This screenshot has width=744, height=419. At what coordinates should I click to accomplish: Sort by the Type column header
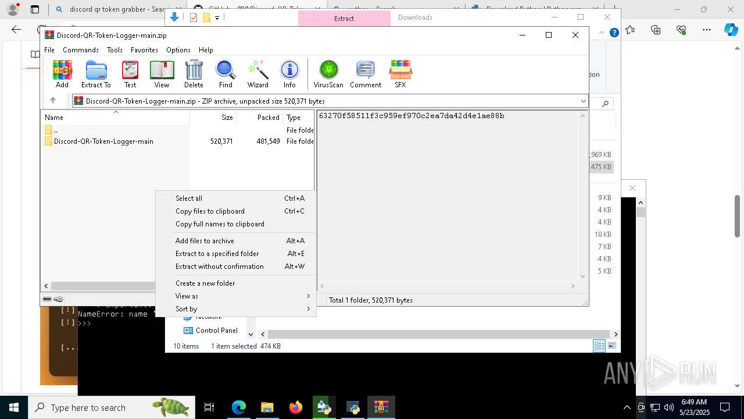click(x=299, y=117)
